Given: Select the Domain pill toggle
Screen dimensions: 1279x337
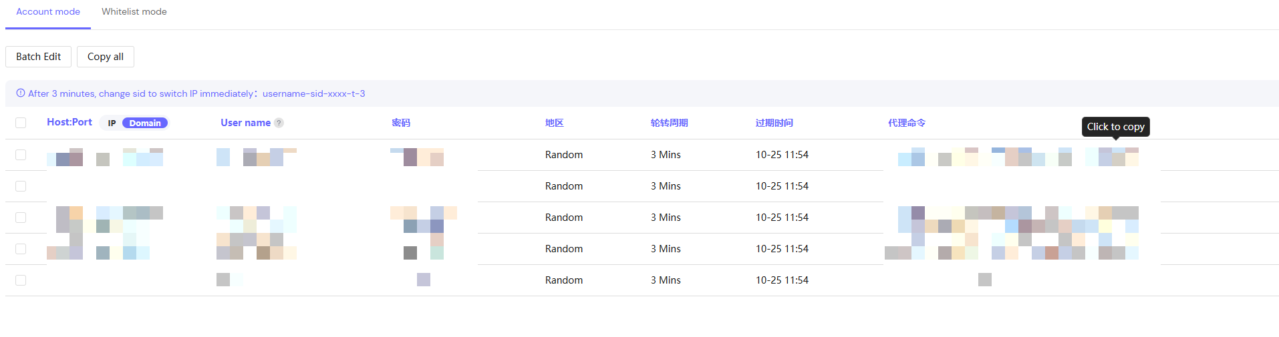Looking at the screenshot, I should pos(145,123).
